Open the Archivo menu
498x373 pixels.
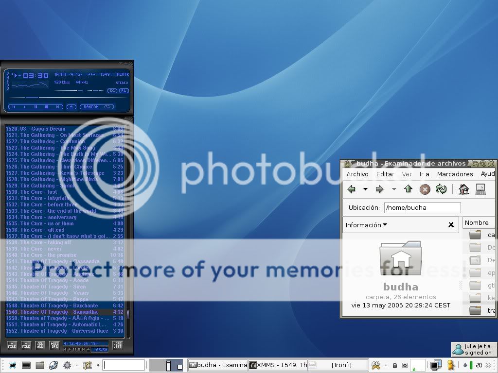tap(357, 174)
